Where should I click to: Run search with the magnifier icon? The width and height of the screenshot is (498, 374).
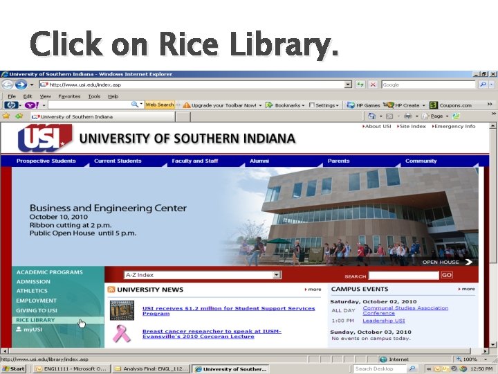tap(483, 84)
